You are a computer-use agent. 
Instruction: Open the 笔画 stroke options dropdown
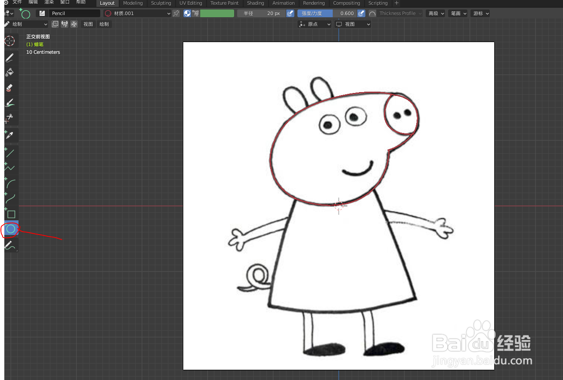458,13
